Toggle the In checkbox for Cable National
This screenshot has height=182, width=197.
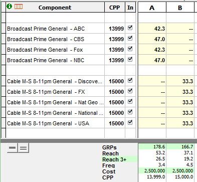tap(130, 112)
